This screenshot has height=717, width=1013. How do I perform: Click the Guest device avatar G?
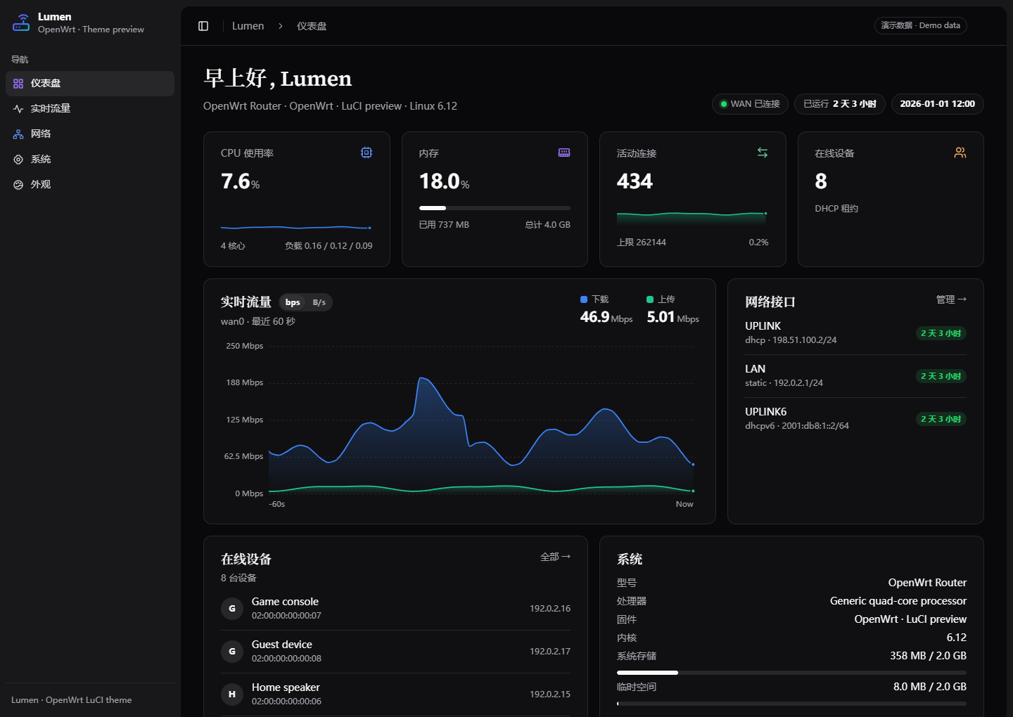coord(232,652)
